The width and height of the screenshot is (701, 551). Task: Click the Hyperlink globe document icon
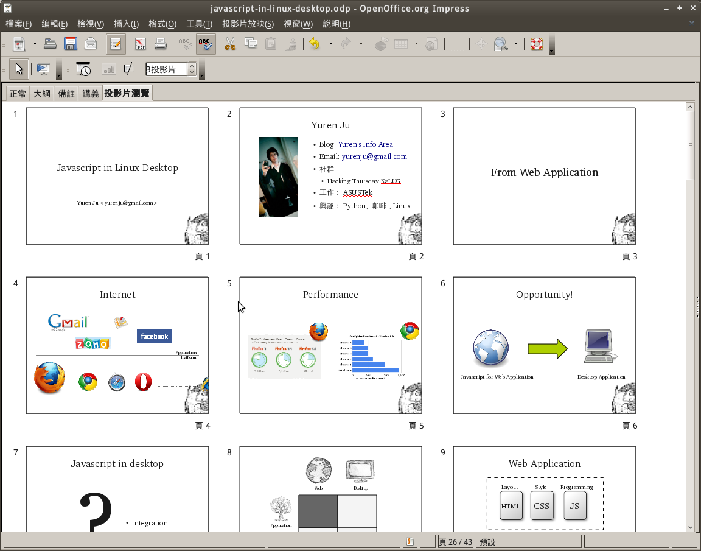431,44
